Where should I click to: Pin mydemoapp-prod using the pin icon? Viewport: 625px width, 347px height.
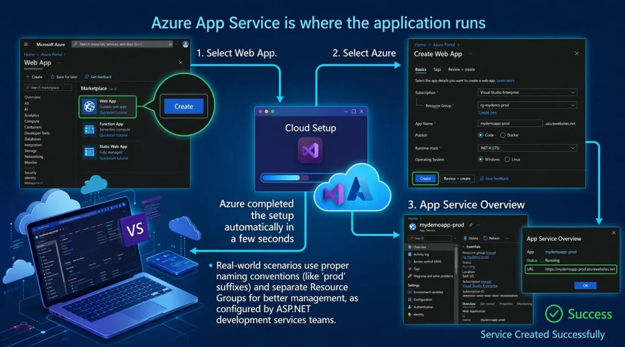[471, 225]
